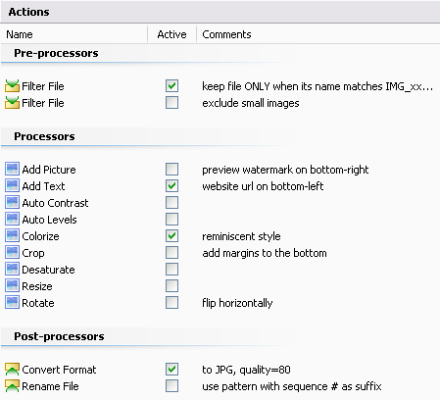The image size is (440, 400).
Task: Click the Rotate processor icon
Action: pos(12,303)
